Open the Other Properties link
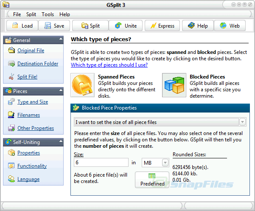This screenshot has height=211, width=255. point(36,128)
